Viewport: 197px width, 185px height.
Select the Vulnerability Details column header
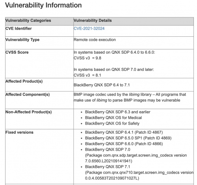pos(93,21)
